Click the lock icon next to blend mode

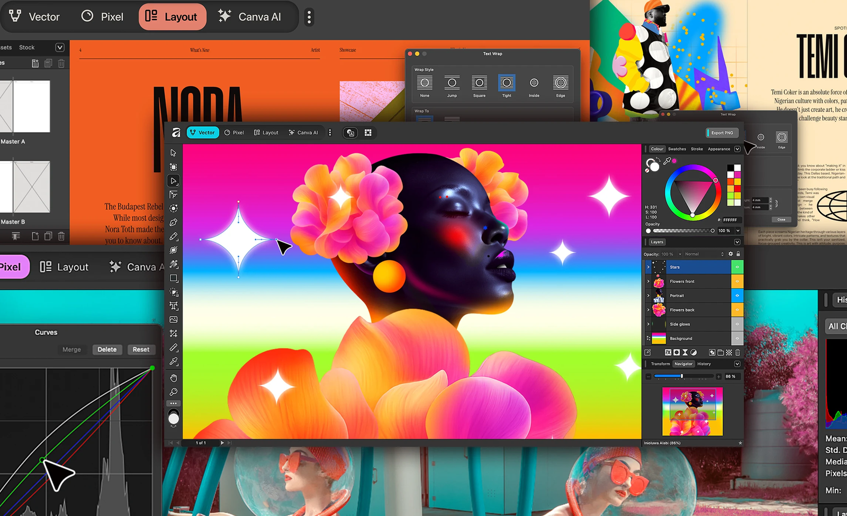[738, 254]
